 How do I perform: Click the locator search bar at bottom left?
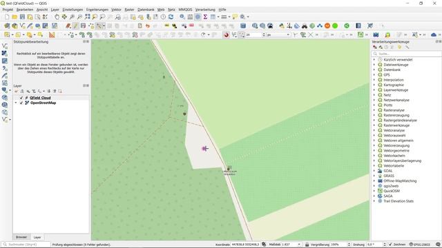[26, 245]
